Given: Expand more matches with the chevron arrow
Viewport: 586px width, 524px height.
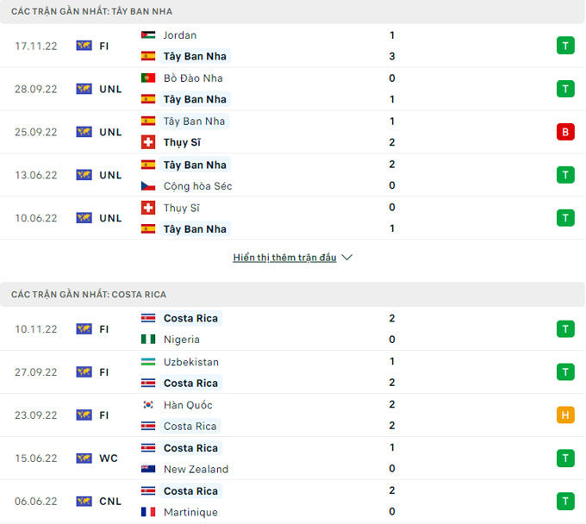Looking at the screenshot, I should [x=347, y=258].
